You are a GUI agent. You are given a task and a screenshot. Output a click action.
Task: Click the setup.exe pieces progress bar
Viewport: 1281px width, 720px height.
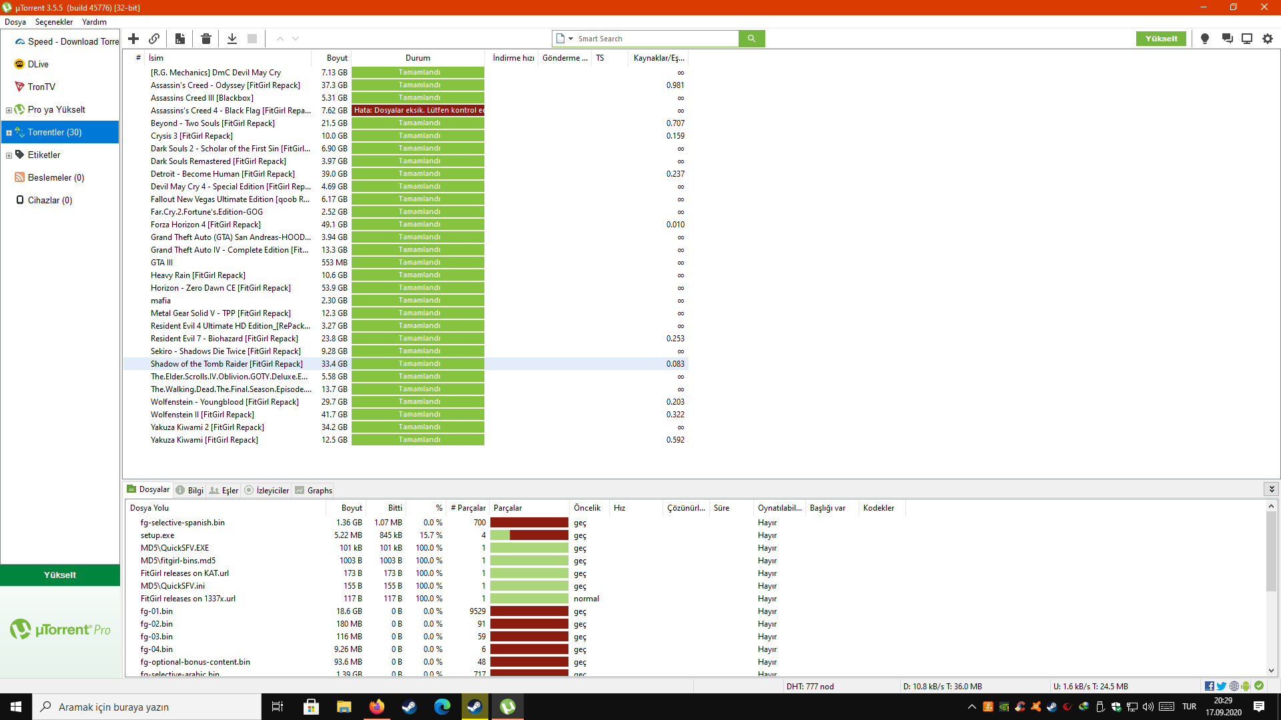tap(529, 535)
